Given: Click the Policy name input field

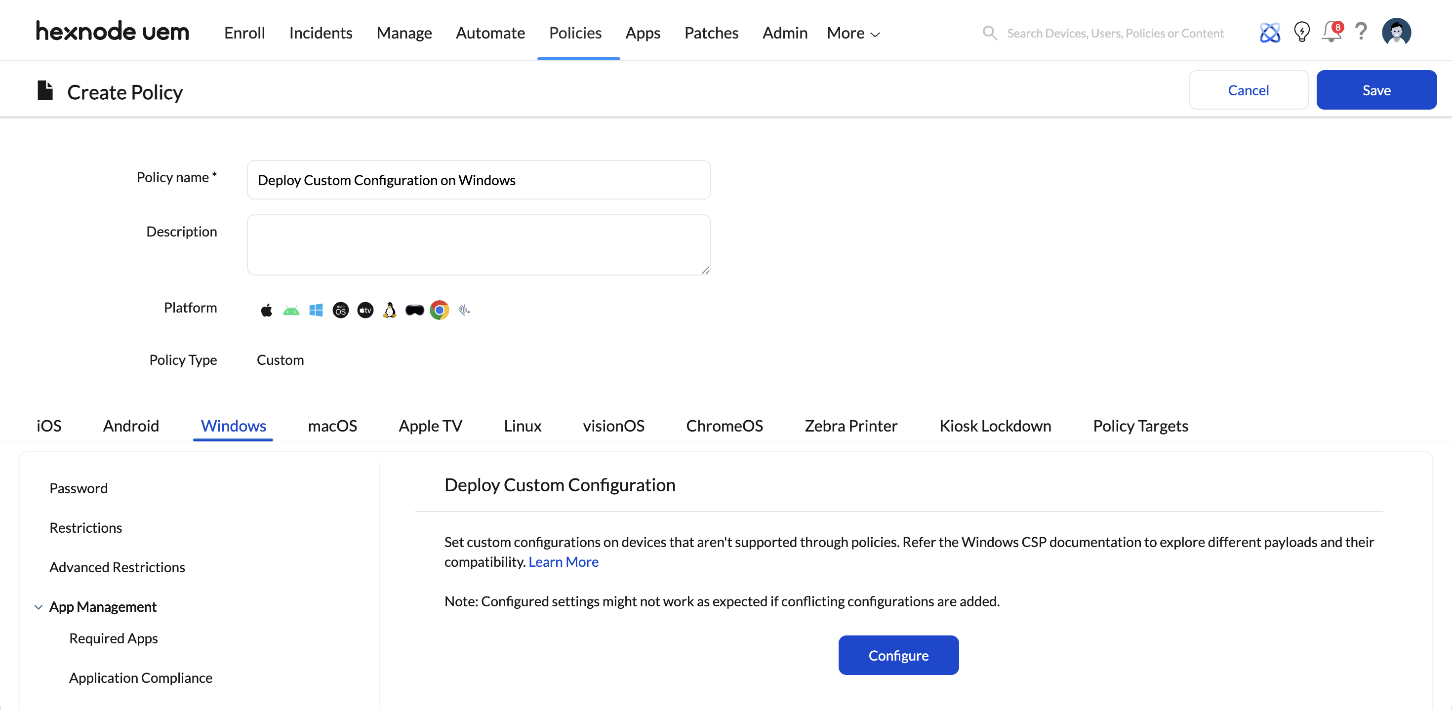Looking at the screenshot, I should click(479, 179).
